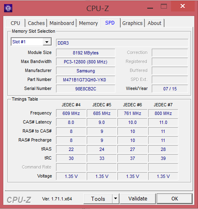Select tRAS value 27
This screenshot has width=198, height=209.
(x=133, y=149)
